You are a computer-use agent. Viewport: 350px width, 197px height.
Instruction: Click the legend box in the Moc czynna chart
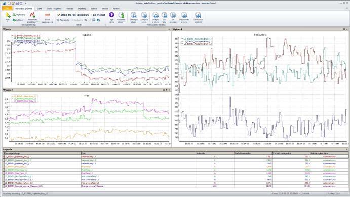click(x=196, y=42)
